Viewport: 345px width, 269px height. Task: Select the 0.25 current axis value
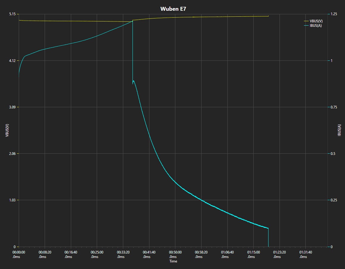click(334, 200)
